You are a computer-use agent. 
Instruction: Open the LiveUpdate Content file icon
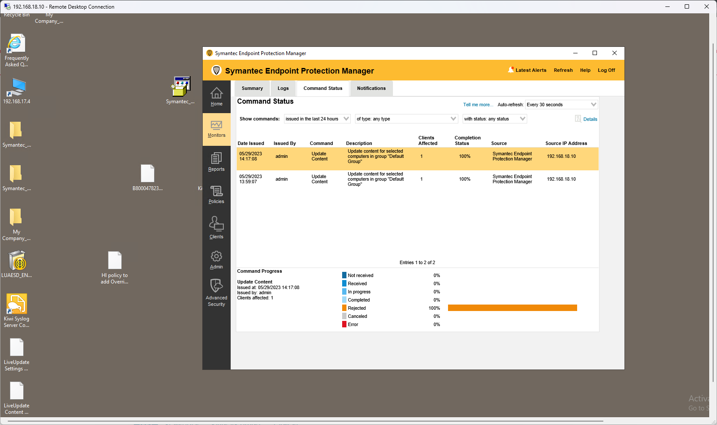pos(17,391)
